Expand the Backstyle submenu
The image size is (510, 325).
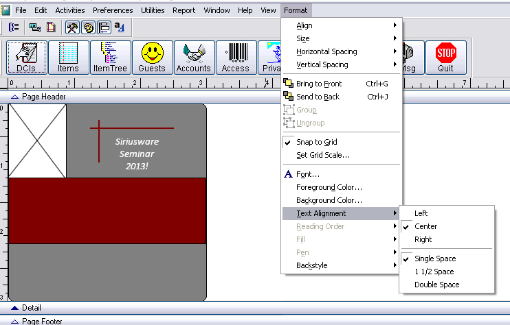(x=340, y=265)
